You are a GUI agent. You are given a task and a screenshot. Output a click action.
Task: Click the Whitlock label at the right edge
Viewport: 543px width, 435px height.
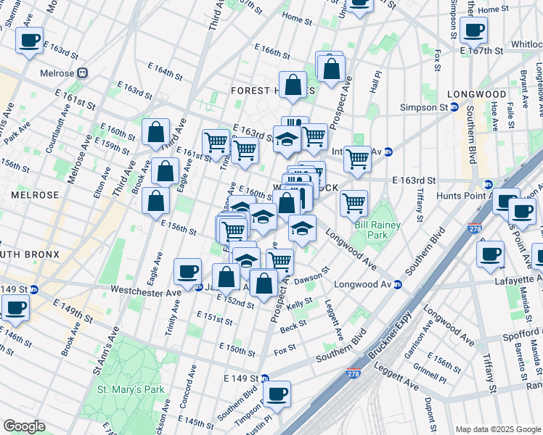527,44
